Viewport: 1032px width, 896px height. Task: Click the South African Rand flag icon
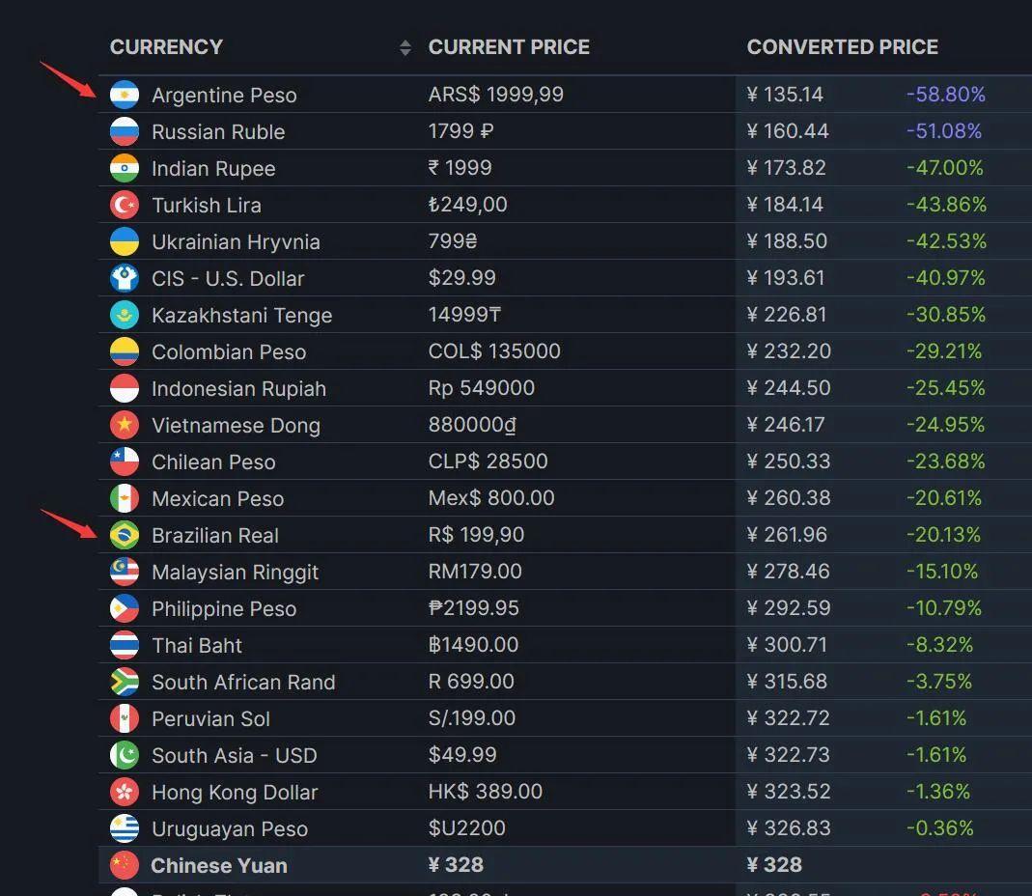pos(125,682)
